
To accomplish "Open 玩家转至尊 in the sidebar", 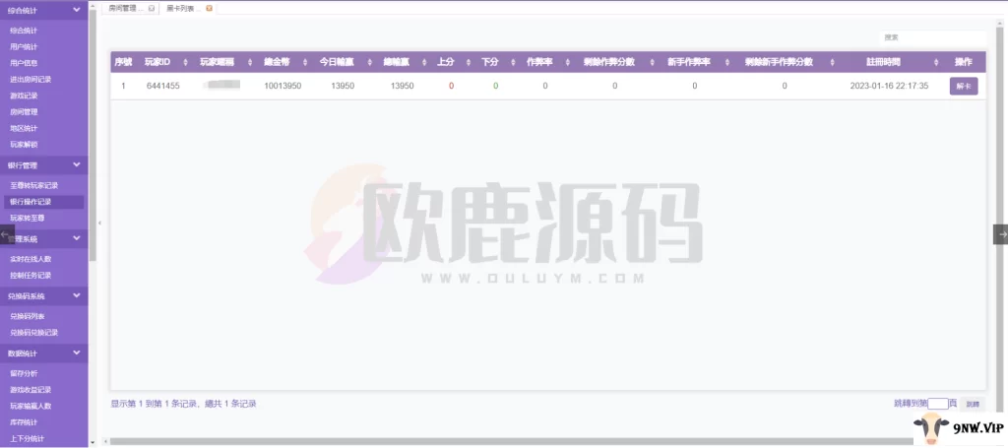I will [27, 218].
